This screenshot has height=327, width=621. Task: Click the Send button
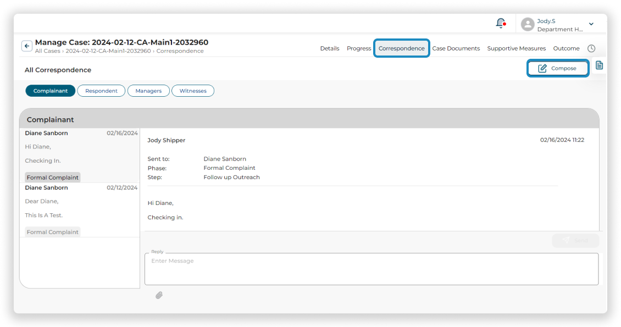pyautogui.click(x=575, y=241)
